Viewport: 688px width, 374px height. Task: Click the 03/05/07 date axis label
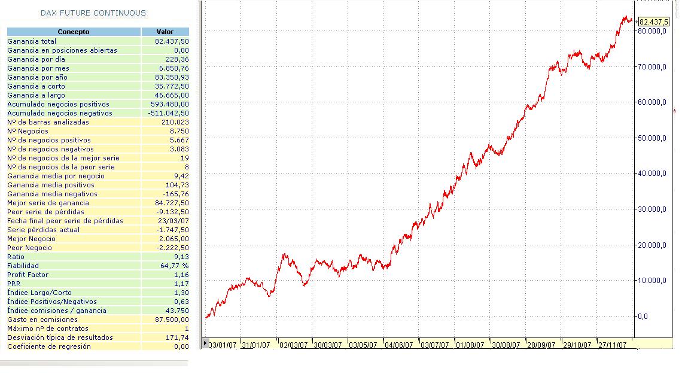pyautogui.click(x=363, y=345)
